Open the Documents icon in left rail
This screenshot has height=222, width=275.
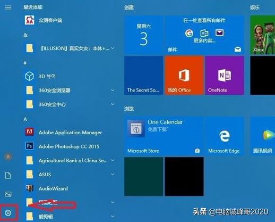click(8, 175)
